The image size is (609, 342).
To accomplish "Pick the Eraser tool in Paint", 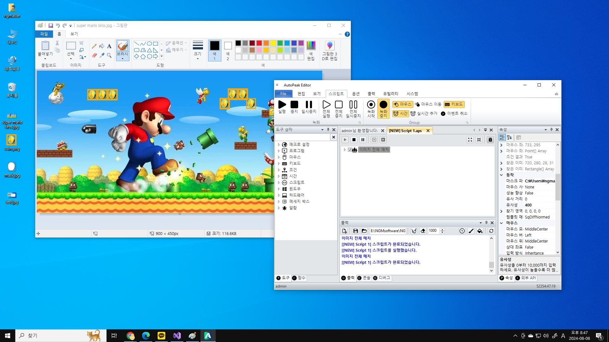I will click(x=94, y=55).
